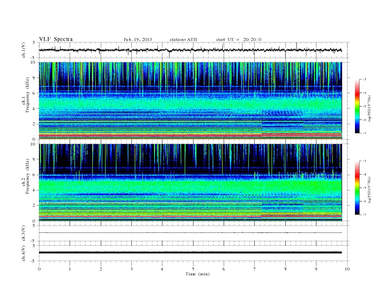Image resolution: width=391 pixels, height=302 pixels.
Task: Click the ch.1 color bar log(PSD) label
Action: tap(369, 108)
